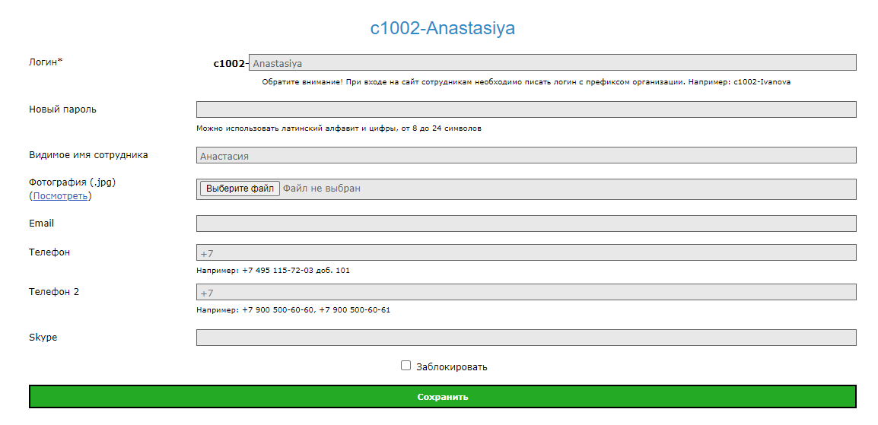This screenshot has width=878, height=425.
Task: Click the Видимое имя сотрудника field
Action: click(526, 155)
